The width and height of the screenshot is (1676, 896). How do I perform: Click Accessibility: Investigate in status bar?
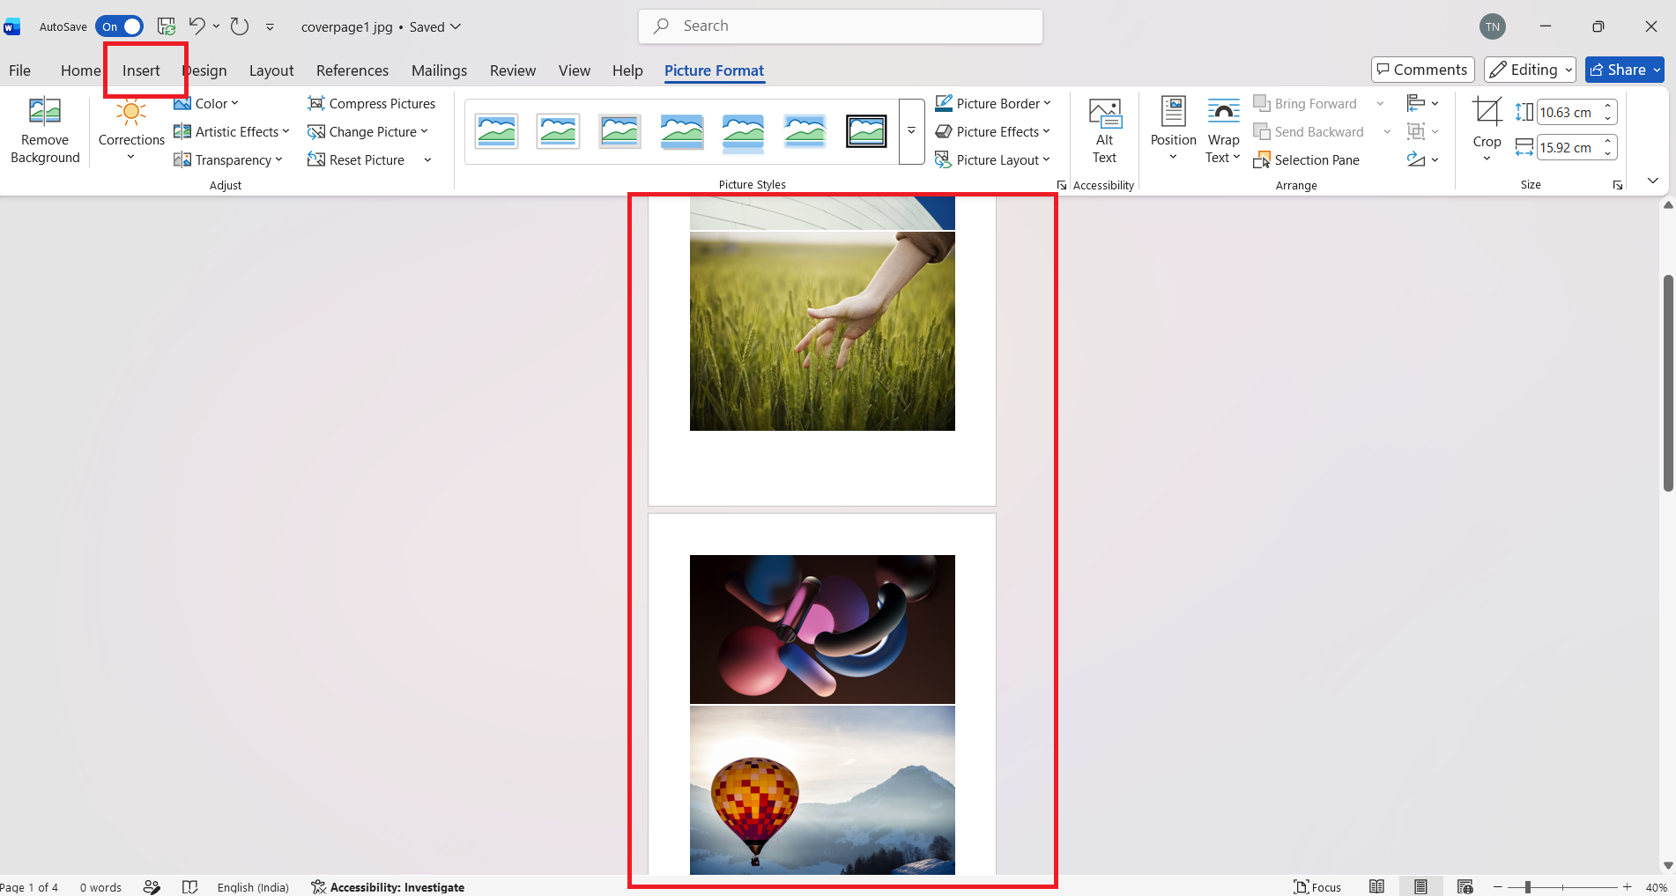pyautogui.click(x=388, y=887)
